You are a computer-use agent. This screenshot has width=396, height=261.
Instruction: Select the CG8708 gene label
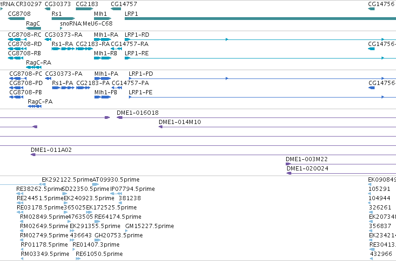[x=19, y=14]
